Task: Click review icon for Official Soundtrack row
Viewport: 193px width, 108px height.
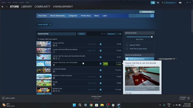Action: 100,51
